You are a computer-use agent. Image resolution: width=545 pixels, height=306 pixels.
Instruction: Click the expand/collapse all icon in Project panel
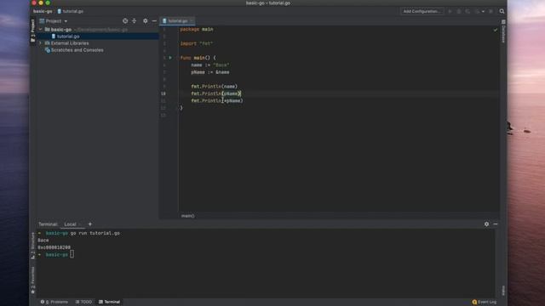click(x=135, y=21)
